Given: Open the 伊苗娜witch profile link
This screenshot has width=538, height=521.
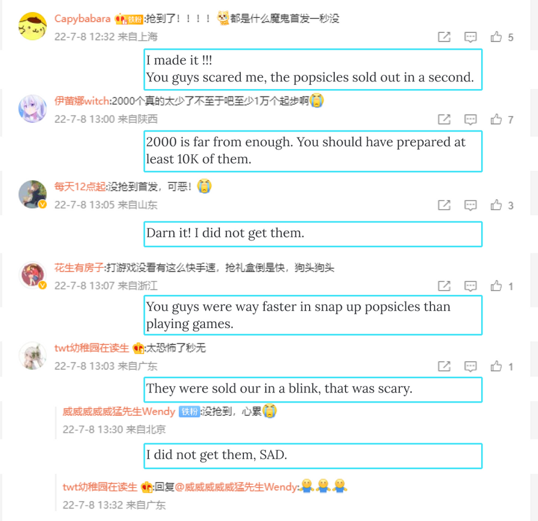Looking at the screenshot, I should 82,101.
